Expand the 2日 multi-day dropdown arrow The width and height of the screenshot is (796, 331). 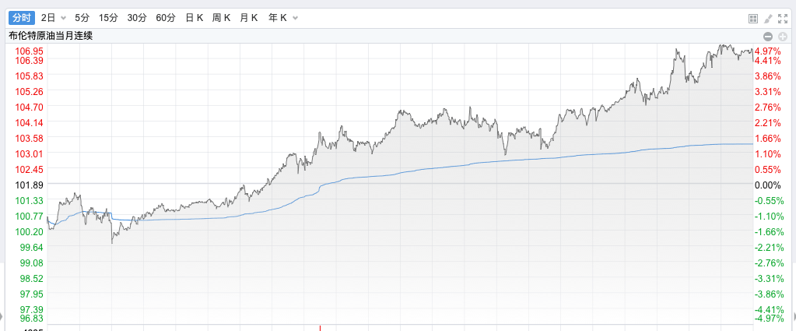pyautogui.click(x=64, y=17)
